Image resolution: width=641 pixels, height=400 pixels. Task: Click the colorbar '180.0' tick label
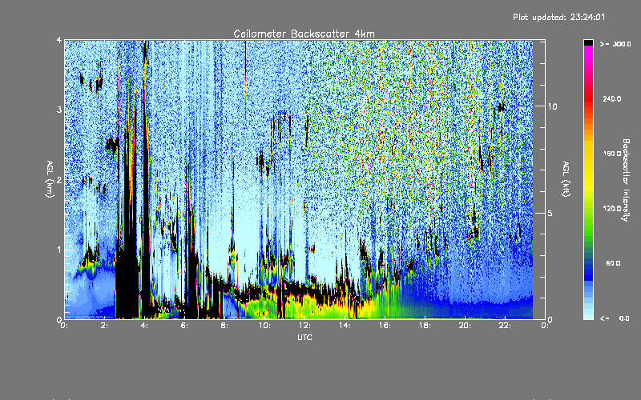tap(611, 154)
